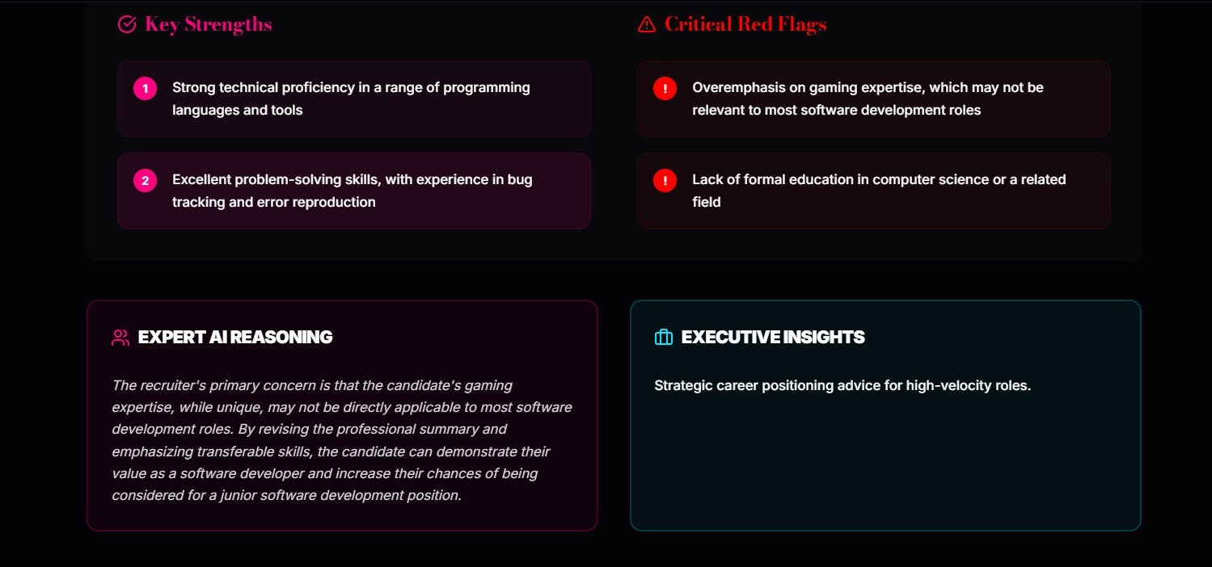Click the pink number indicator on strength two

144,180
